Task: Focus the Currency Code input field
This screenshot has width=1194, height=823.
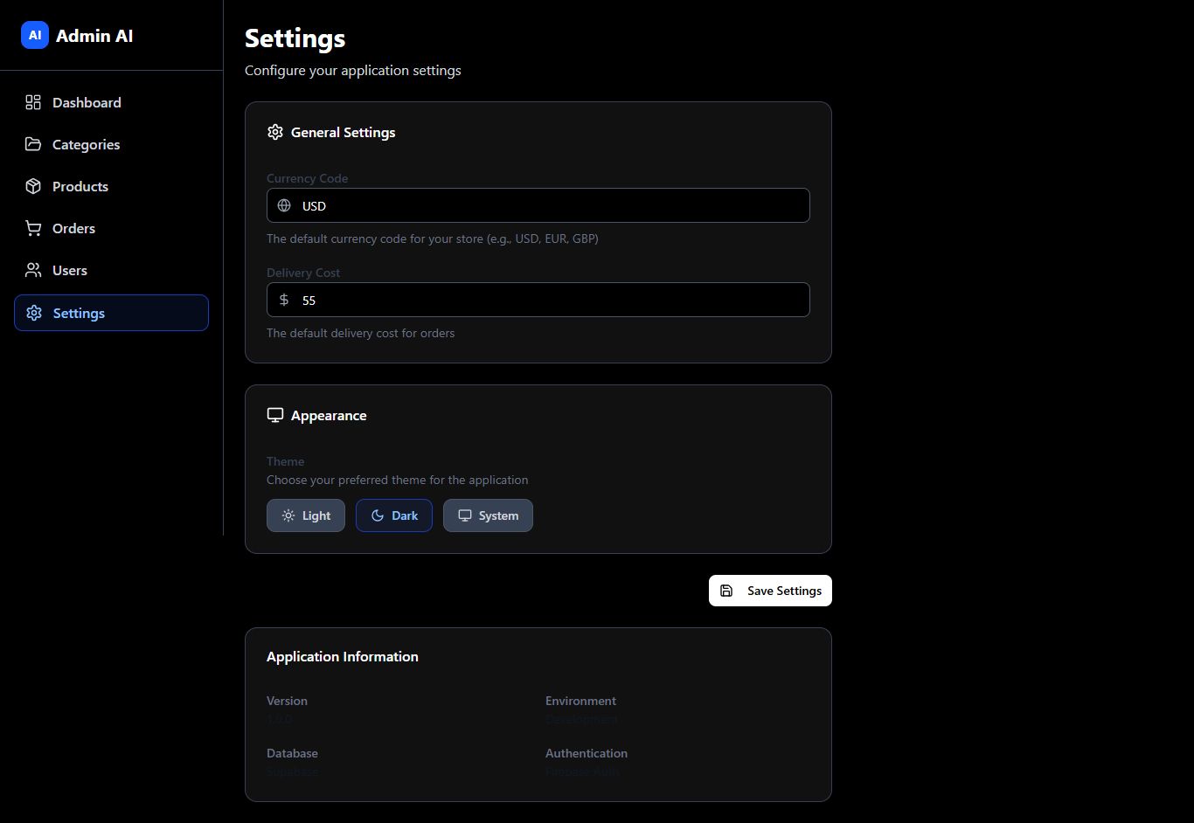Action: pos(551,205)
